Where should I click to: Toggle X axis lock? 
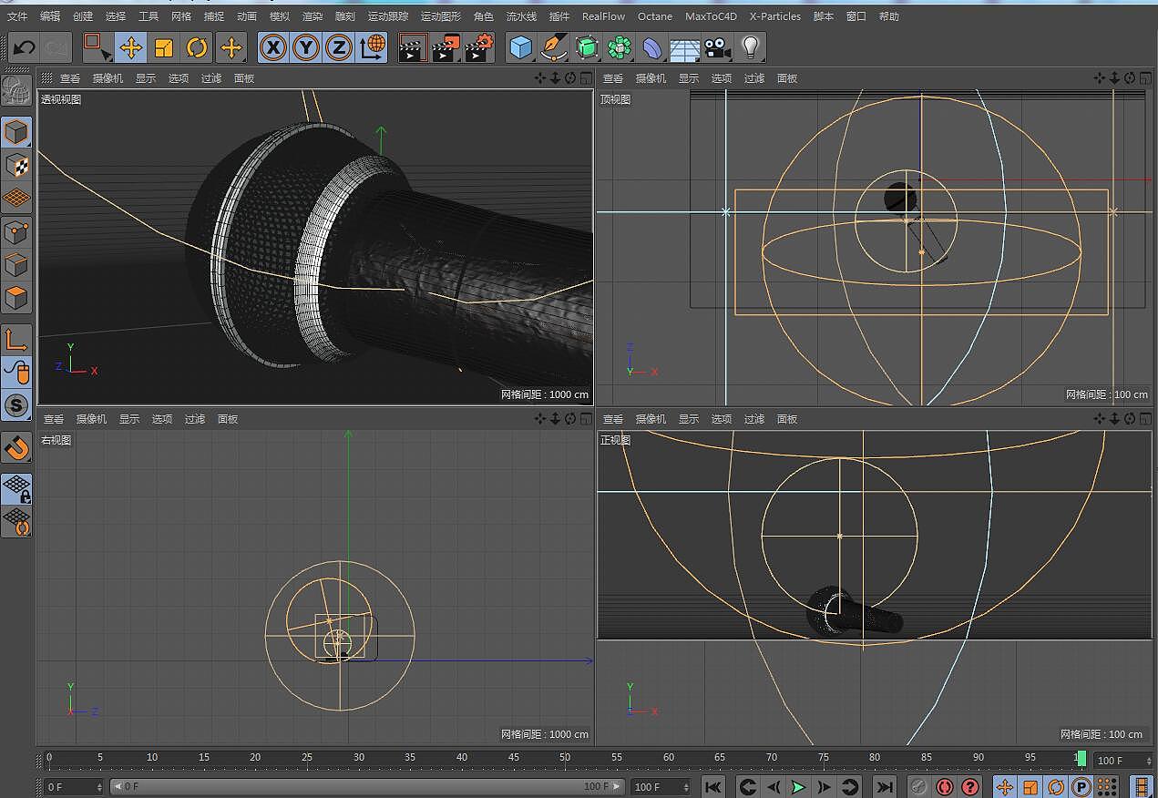[x=273, y=47]
